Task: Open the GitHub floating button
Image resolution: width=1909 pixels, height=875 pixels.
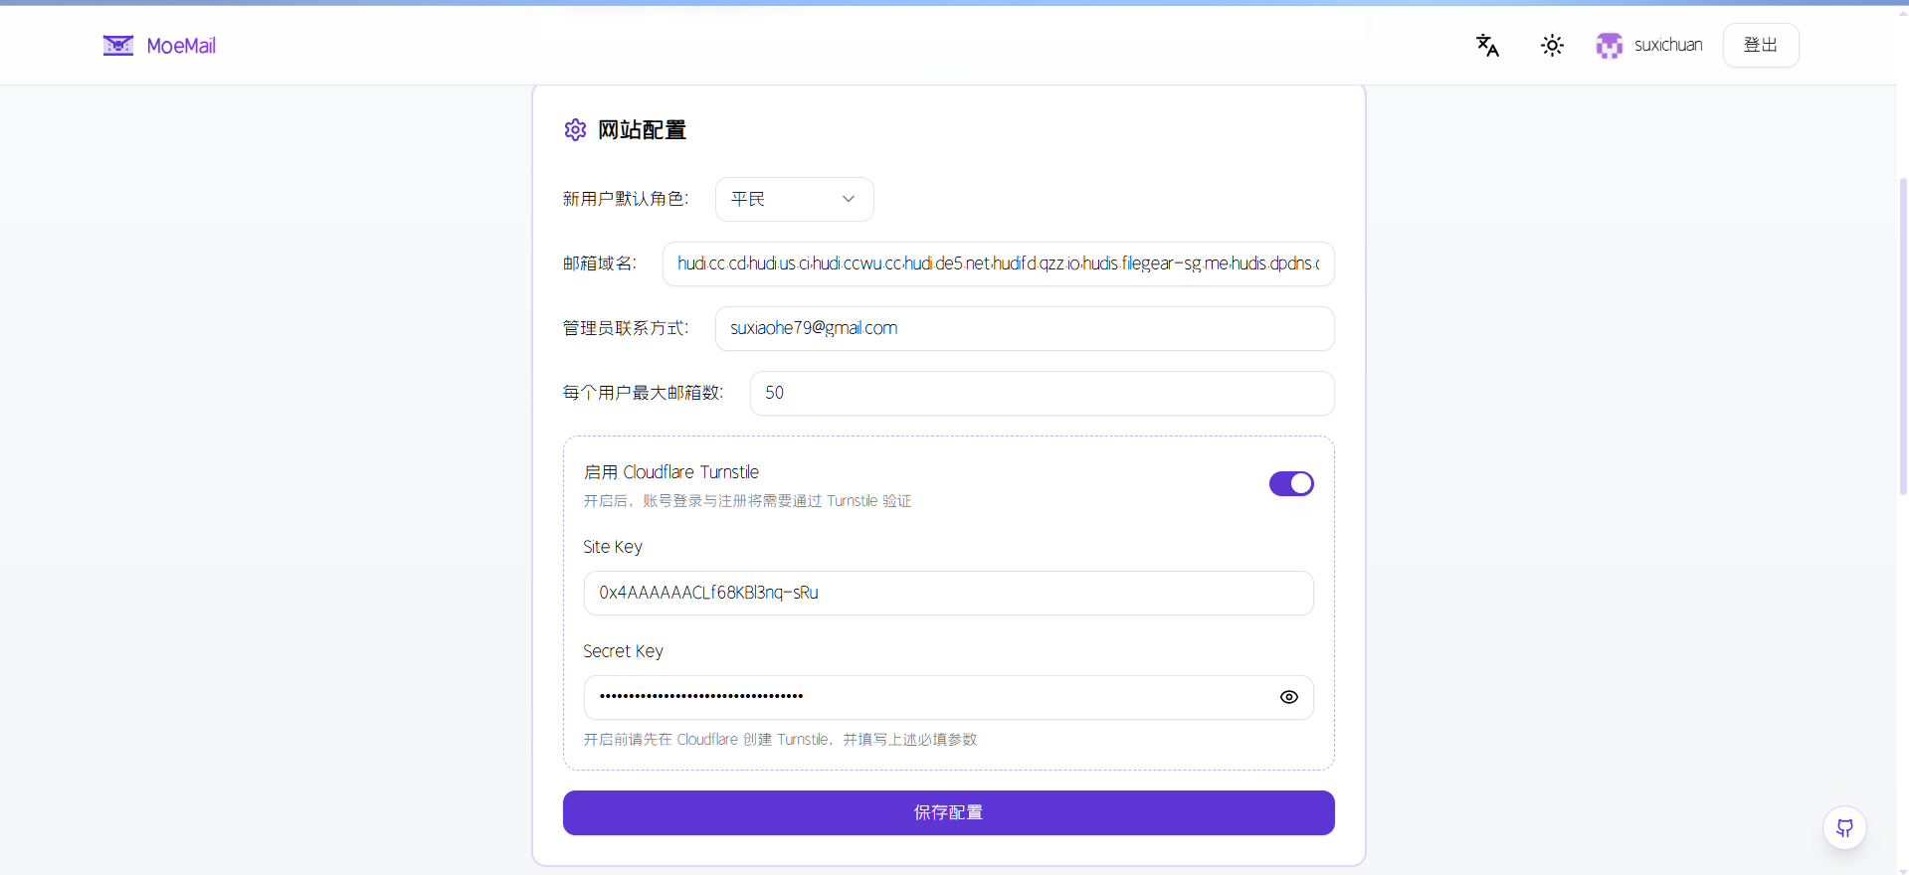Action: point(1844,827)
